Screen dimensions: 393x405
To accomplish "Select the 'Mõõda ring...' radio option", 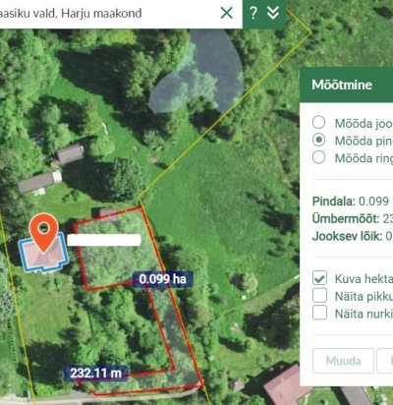I will click(x=318, y=157).
